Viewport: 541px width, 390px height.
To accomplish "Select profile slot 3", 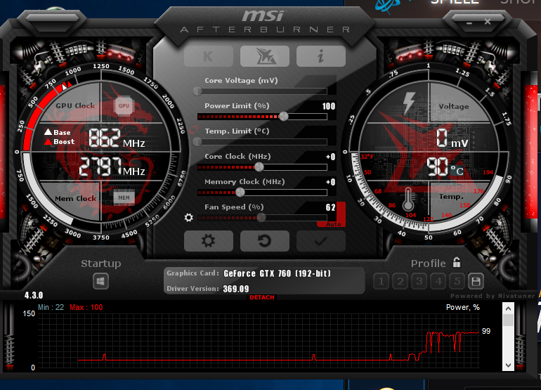I will [x=419, y=281].
